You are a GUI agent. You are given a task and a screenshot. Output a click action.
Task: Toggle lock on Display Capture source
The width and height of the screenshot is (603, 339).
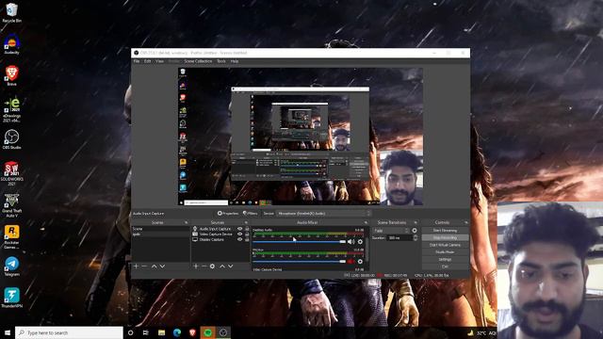tap(247, 239)
